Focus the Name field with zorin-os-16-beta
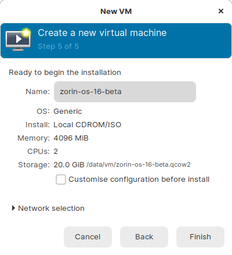Viewport: 232px width, 255px height. pos(125,92)
